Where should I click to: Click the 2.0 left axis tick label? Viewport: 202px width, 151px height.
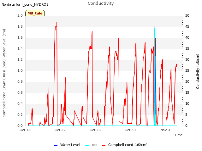pyautogui.click(x=20, y=15)
